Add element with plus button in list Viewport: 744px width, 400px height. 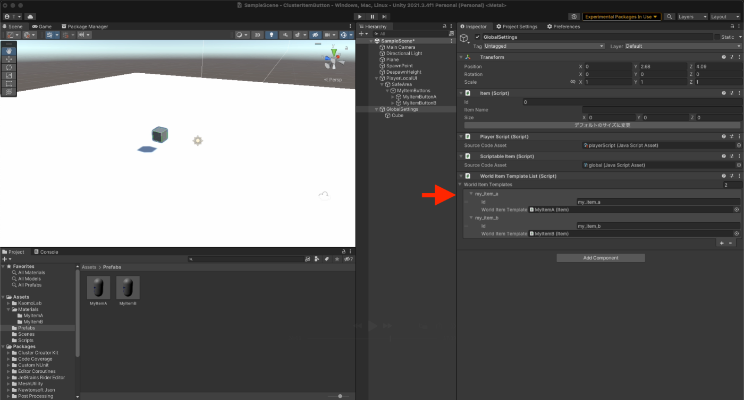tap(721, 243)
